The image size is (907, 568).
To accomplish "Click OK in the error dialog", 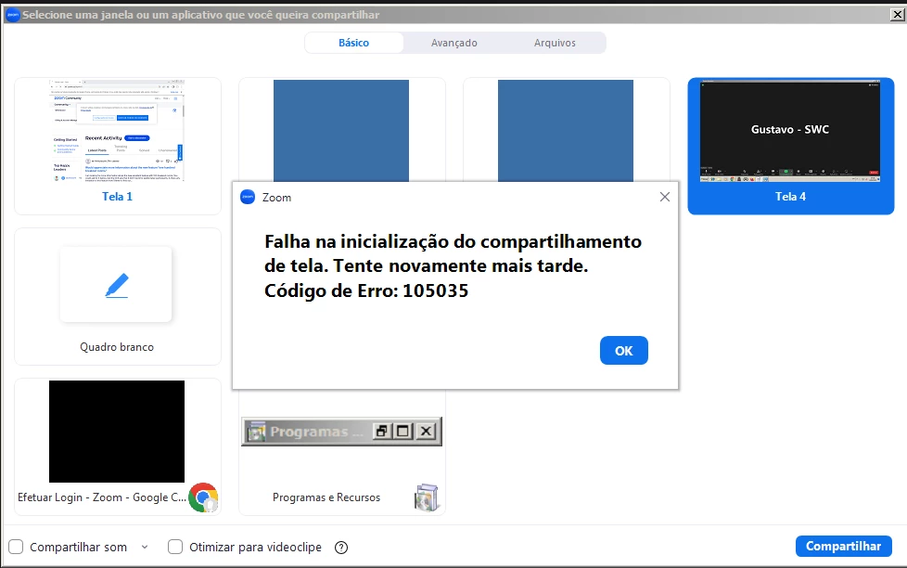I will pyautogui.click(x=623, y=350).
